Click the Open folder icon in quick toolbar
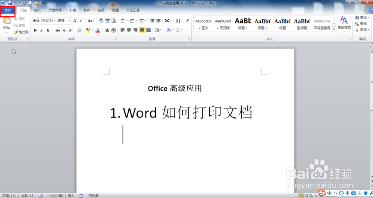Screen dimensions: 373x198 [37, 3]
